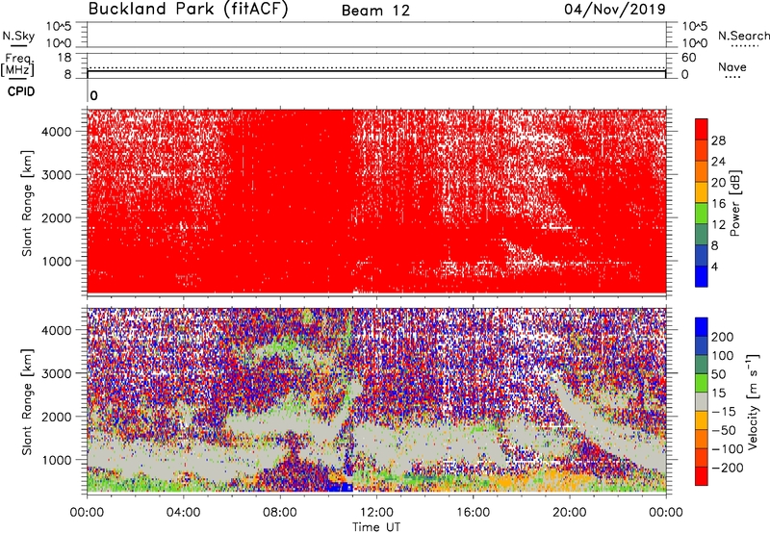Click the 'Velocity [m s-1]' colorbar label

click(754, 401)
